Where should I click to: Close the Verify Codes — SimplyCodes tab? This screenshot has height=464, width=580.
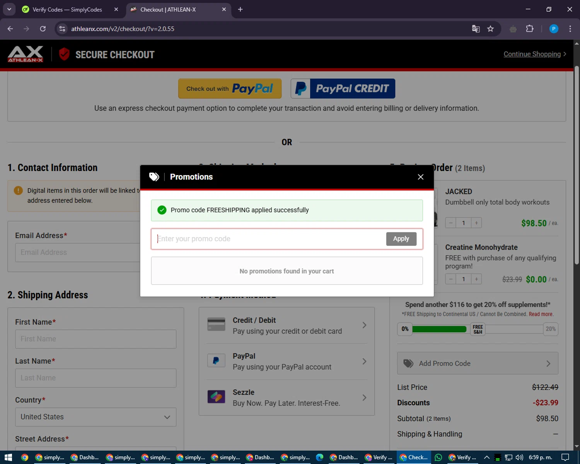pos(116,9)
